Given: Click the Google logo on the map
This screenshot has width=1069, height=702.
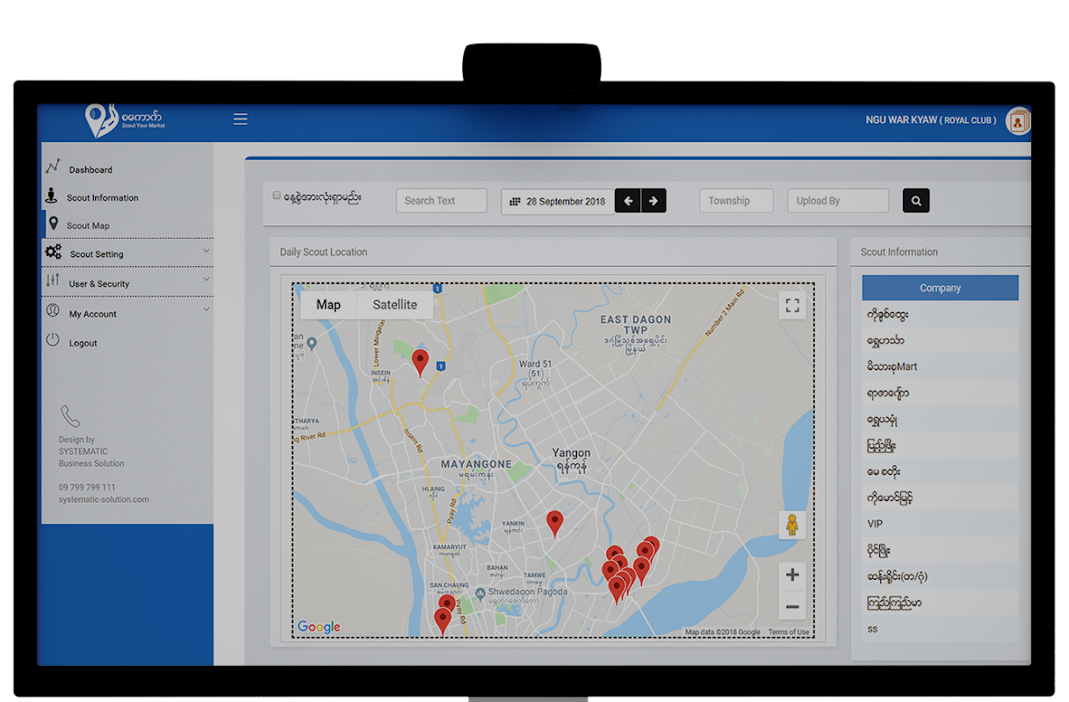Looking at the screenshot, I should point(319,627).
